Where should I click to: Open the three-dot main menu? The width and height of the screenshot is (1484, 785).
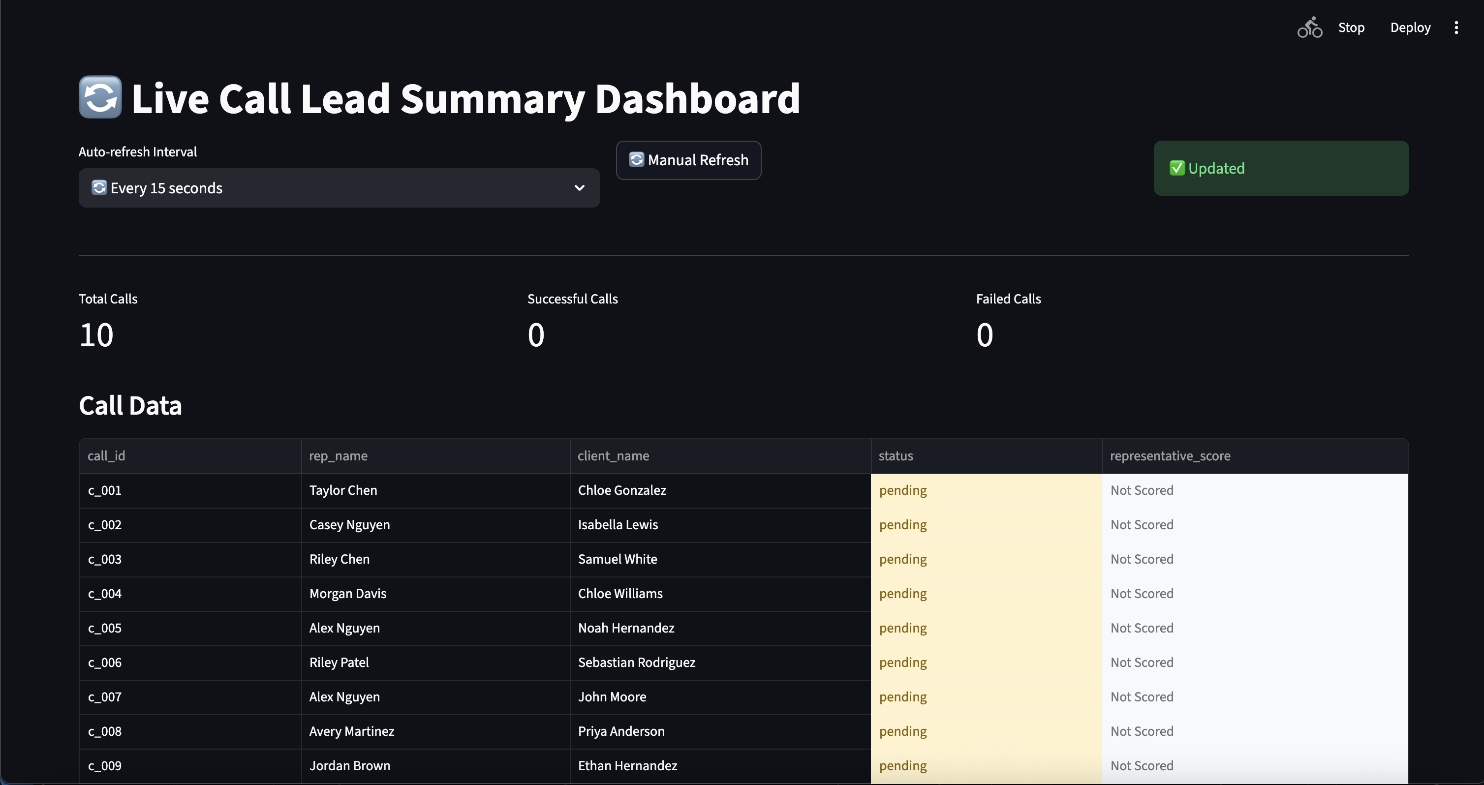point(1456,28)
